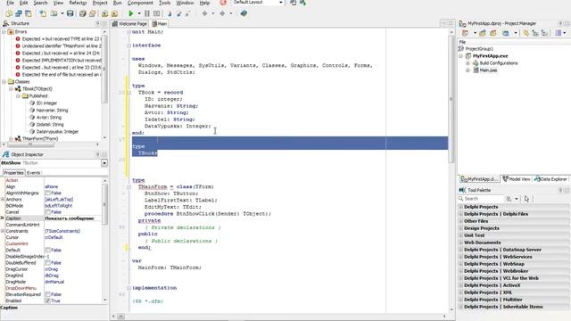Image resolution: width=571 pixels, height=321 pixels.
Task: Click the Forward navigation arrow icon
Action: [222, 13]
